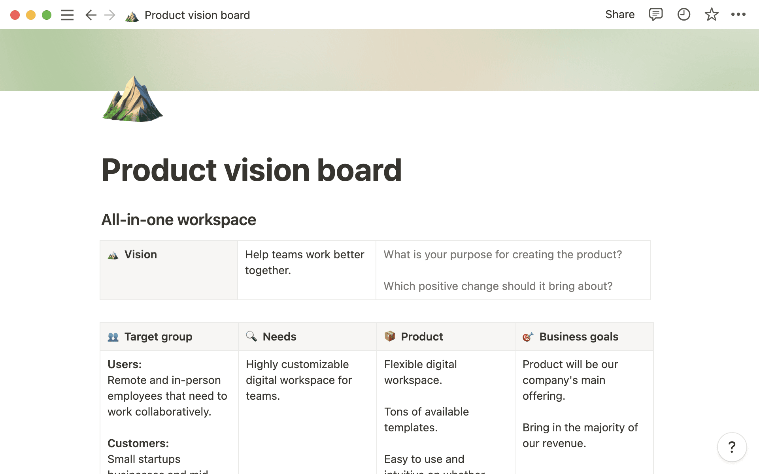This screenshot has height=474, width=759.
Task: Open more page options with the ellipsis icon
Action: point(739,15)
